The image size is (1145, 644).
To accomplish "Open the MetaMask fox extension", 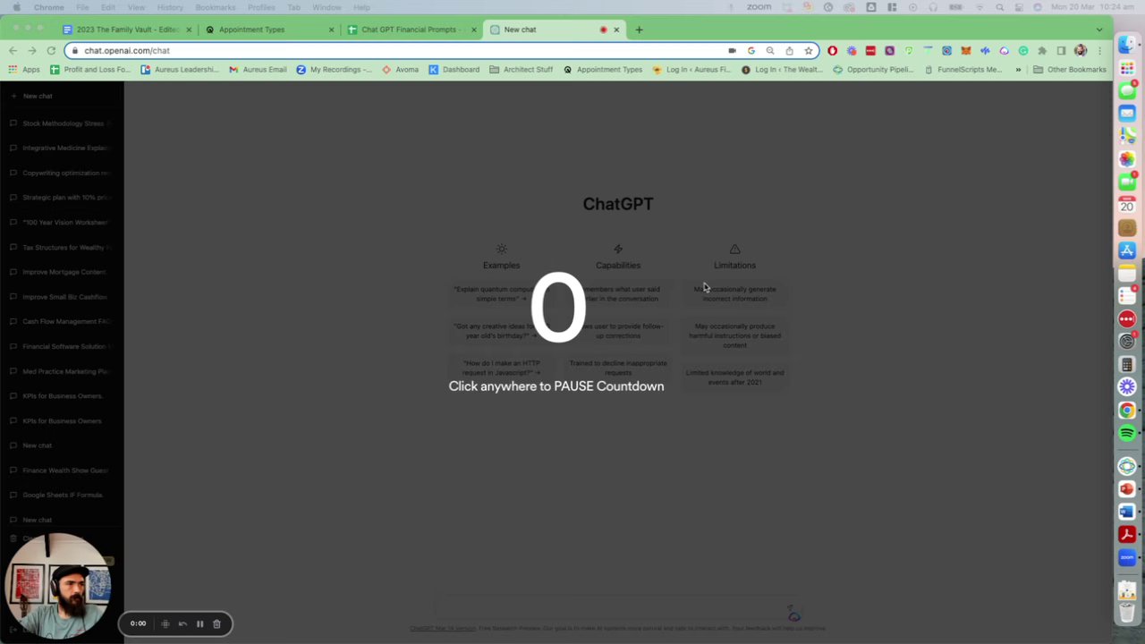I will coord(965,50).
